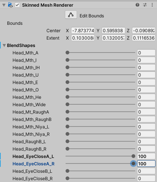The image size is (157, 182).
Task: Click the Head_Mth_E value field
Action: click(146, 82)
